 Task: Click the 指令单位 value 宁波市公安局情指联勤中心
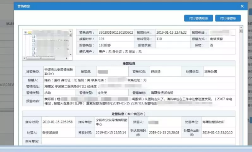coord(111,122)
